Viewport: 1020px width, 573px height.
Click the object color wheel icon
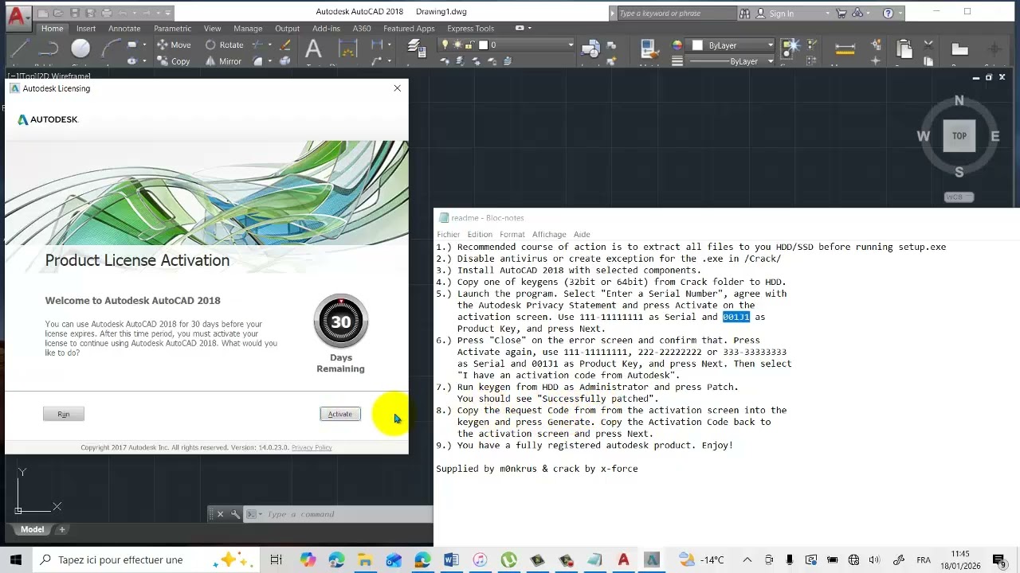pos(677,45)
